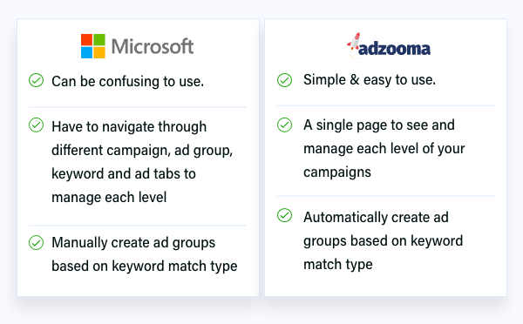The height and width of the screenshot is (324, 523).
Task: Select the 'Can be confusing to use.' text
Action: point(128,82)
